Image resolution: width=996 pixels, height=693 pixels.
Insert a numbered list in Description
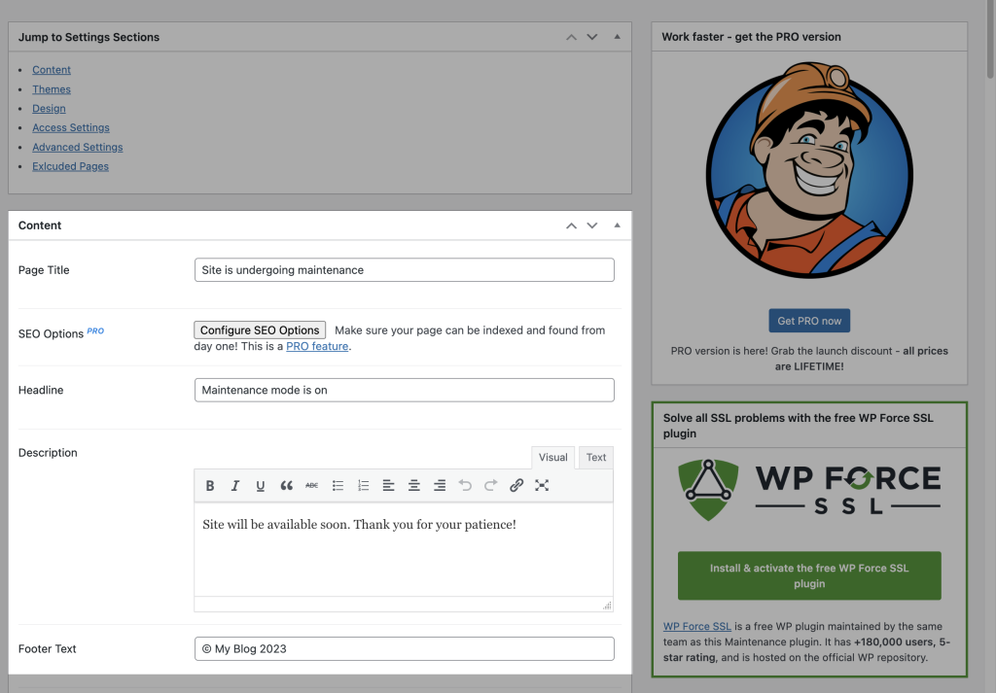[363, 486]
